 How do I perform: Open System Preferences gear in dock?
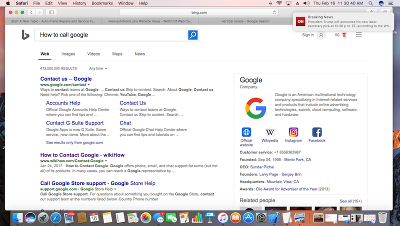261,218
